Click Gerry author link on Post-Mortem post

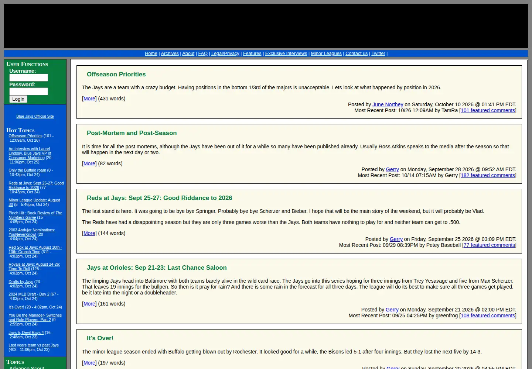pyautogui.click(x=392, y=169)
